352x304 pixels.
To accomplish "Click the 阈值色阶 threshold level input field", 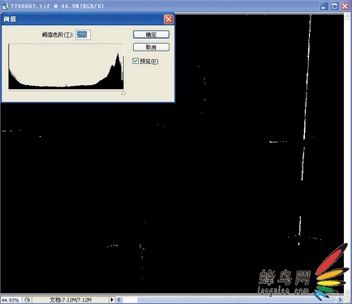I will (x=83, y=35).
